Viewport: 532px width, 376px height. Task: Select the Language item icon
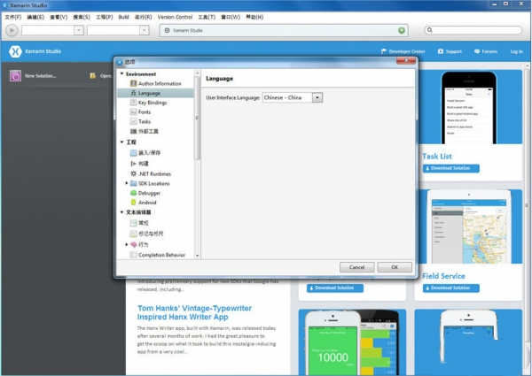pyautogui.click(x=133, y=93)
